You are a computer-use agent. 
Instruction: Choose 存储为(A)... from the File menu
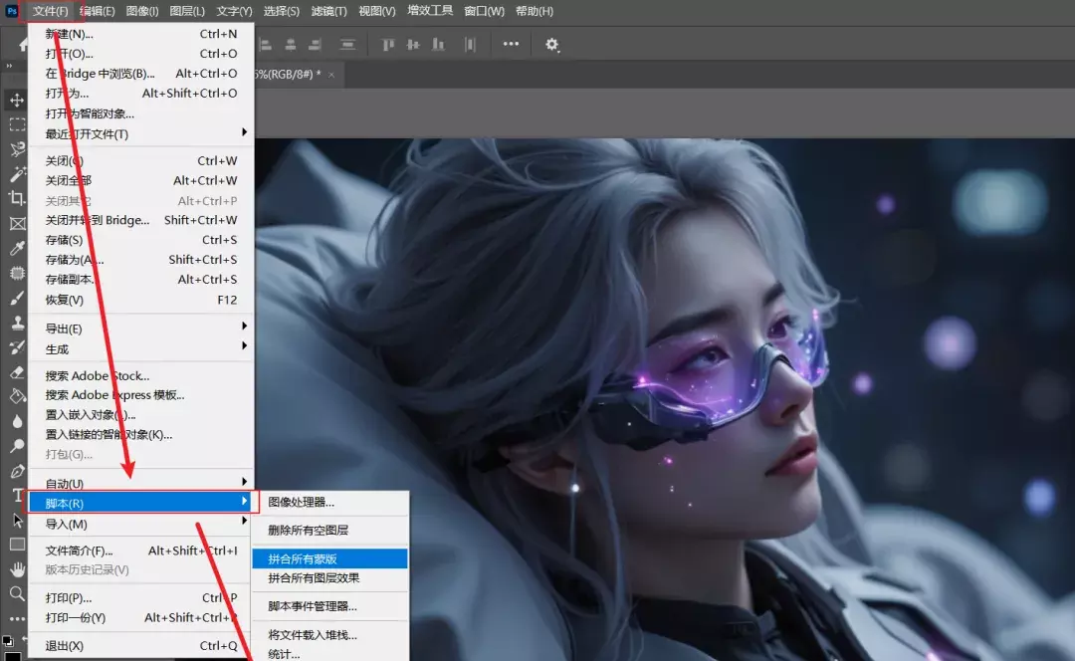[75, 260]
